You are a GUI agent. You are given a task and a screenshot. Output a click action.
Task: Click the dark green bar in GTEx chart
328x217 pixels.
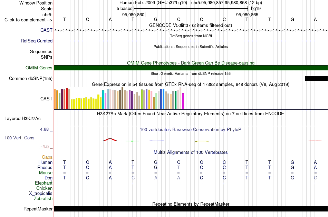tap(175, 100)
